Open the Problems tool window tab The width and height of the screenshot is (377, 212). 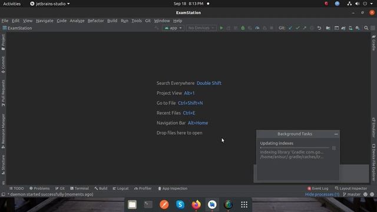[x=39, y=188]
